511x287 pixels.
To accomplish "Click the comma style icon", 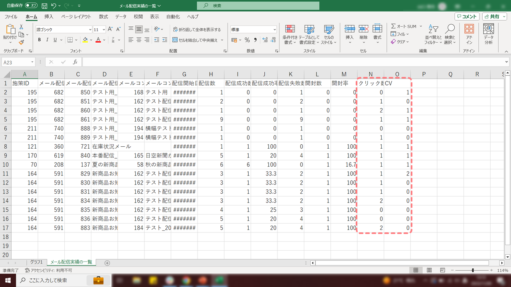I will 255,40.
